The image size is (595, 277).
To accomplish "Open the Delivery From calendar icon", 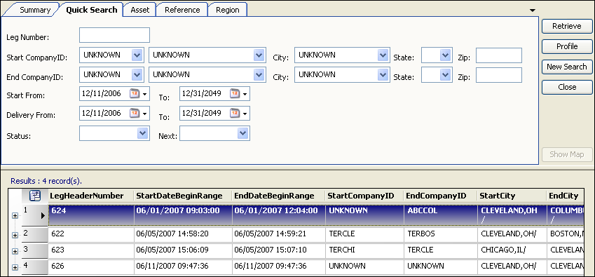I will (x=135, y=113).
